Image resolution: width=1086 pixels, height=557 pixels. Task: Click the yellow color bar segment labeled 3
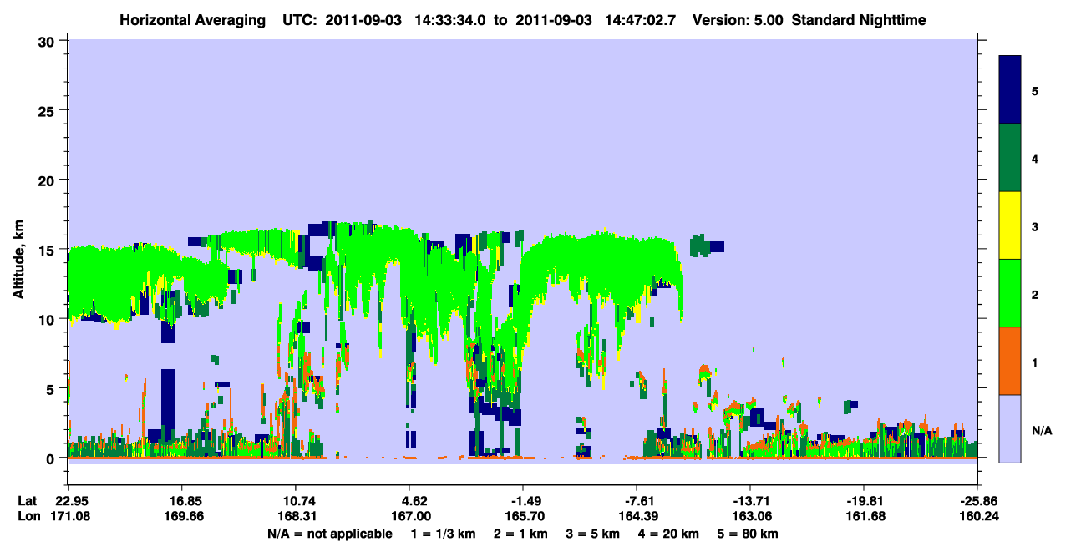1010,225
